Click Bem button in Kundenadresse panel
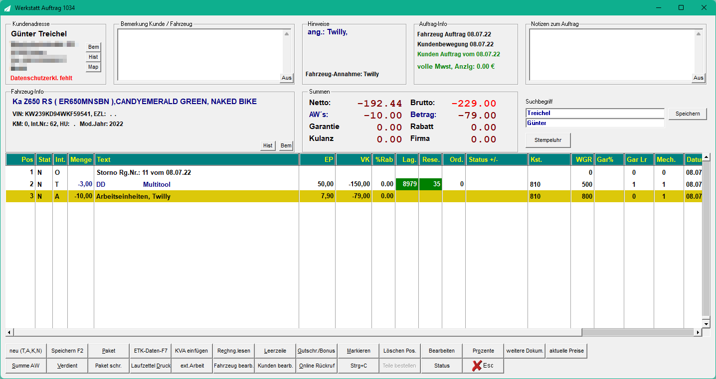Image resolution: width=716 pixels, height=379 pixels. tap(93, 47)
